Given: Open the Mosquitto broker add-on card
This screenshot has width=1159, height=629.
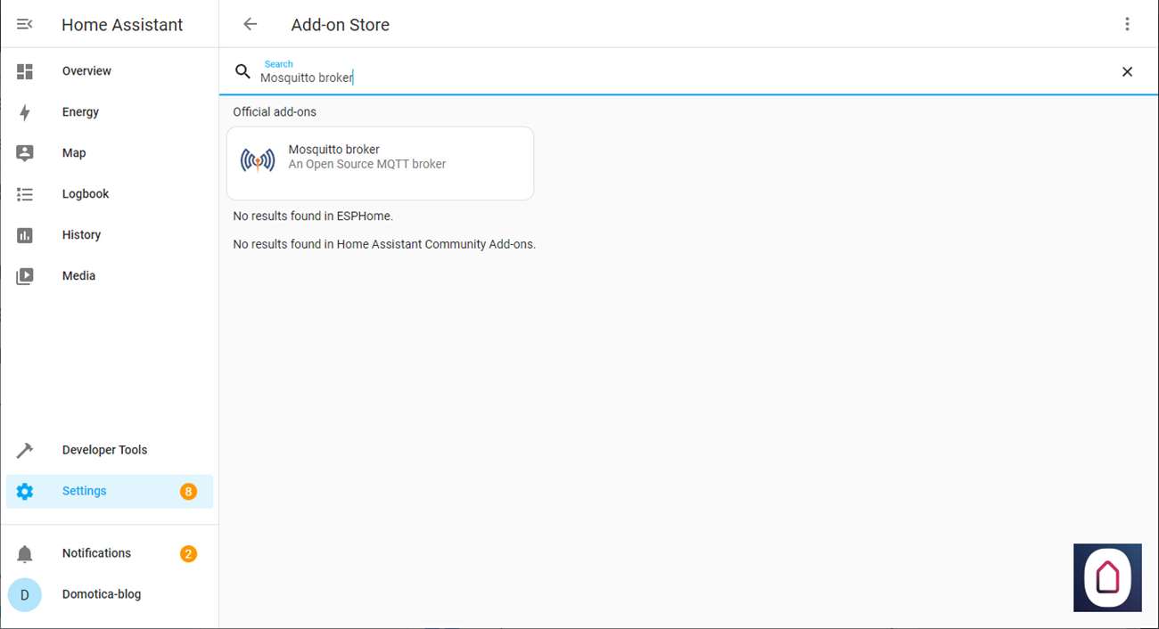Looking at the screenshot, I should coord(380,163).
